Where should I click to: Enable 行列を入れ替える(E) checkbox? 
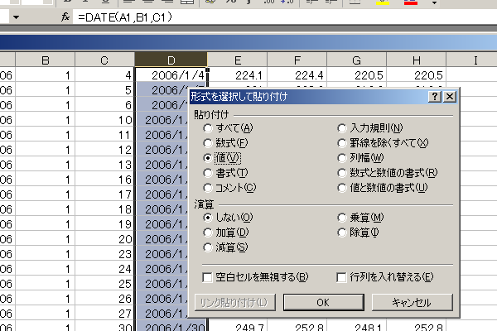point(385,277)
